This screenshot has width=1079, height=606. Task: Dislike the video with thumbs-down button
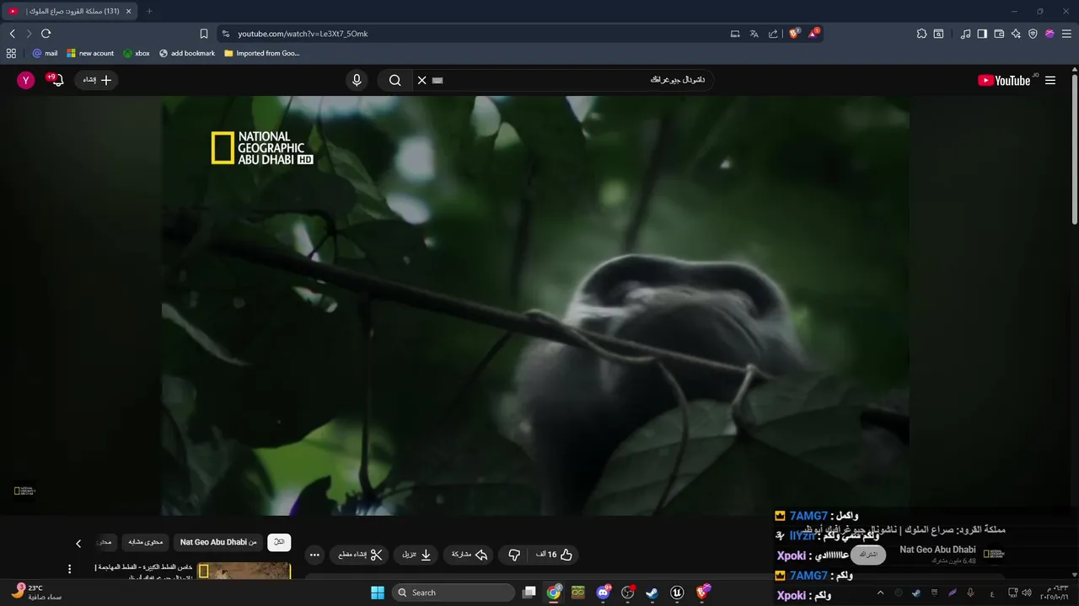tap(513, 555)
